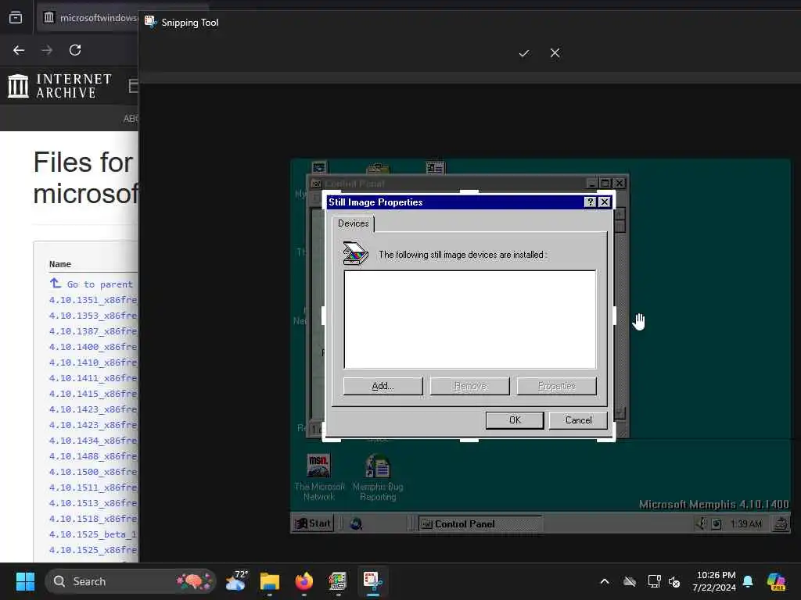Select the microsoftwindows browser tab
This screenshot has height=600, width=801.
(x=92, y=18)
